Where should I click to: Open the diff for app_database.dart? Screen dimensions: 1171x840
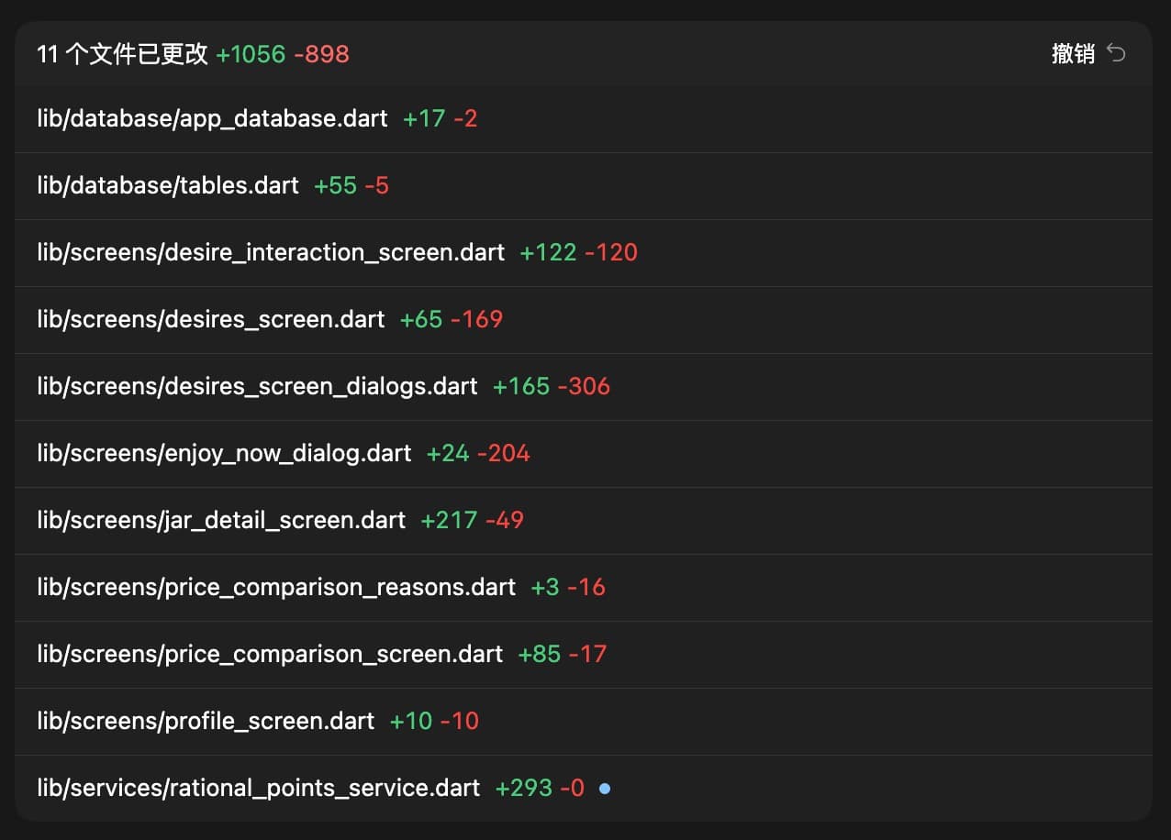(210, 117)
